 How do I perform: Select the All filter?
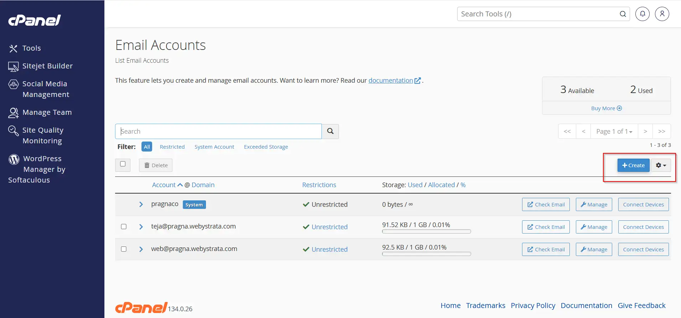[x=147, y=147]
